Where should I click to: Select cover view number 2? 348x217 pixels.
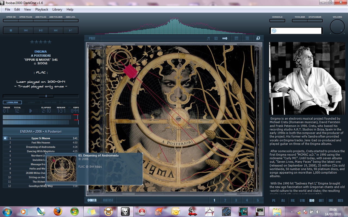pyautogui.click(x=225, y=200)
